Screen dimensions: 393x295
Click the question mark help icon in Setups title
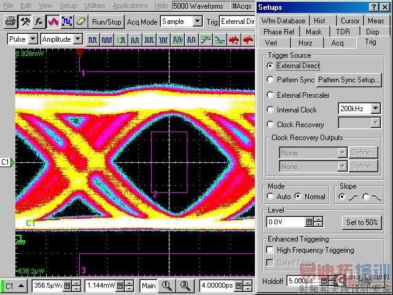coord(374,7)
